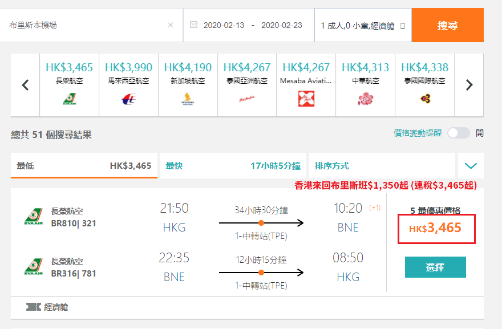Viewport: 502px width, 329px height.
Task: Show more airlines with right arrow
Action: pyautogui.click(x=469, y=85)
